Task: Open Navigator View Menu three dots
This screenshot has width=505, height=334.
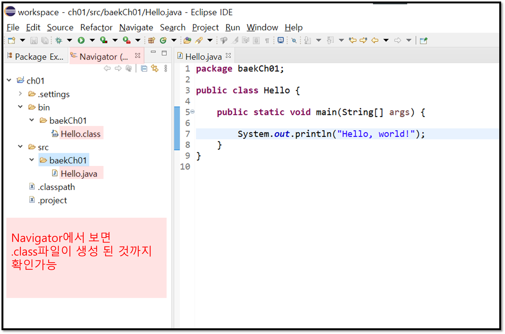Action: point(166,68)
